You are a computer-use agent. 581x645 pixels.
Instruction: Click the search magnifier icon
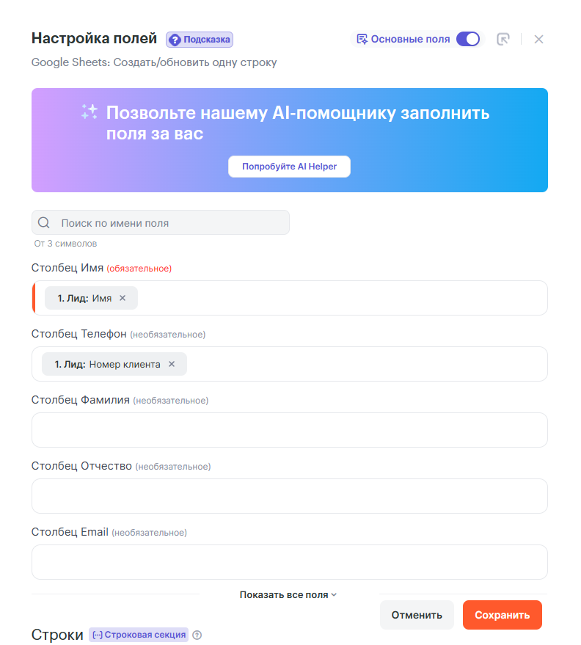[44, 223]
